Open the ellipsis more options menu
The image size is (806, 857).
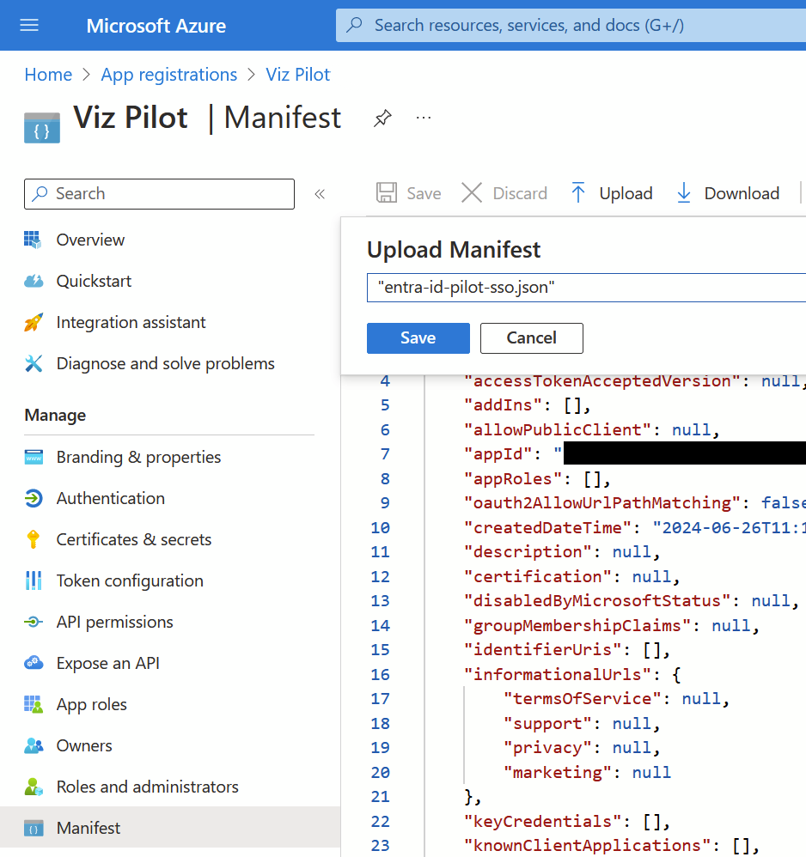423,118
